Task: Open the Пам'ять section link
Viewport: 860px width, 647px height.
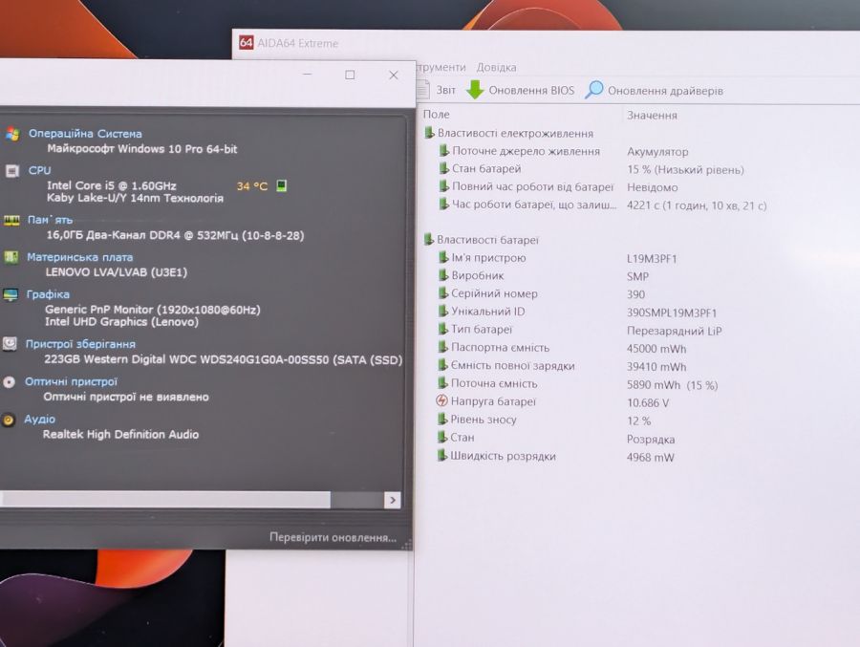Action: pyautogui.click(x=50, y=220)
